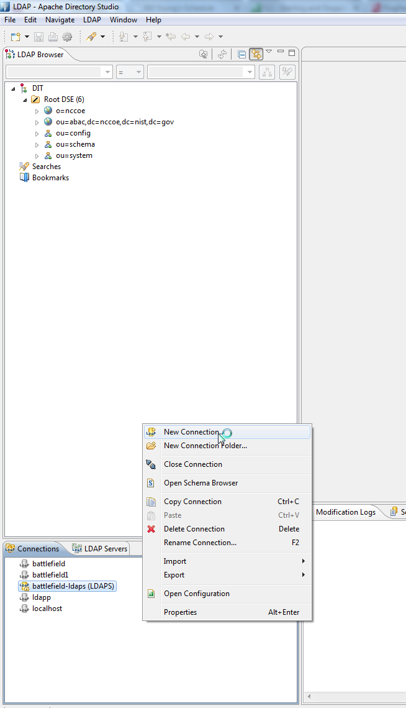
Task: Choose Open Schema Browser menu entry
Action: (x=227, y=483)
